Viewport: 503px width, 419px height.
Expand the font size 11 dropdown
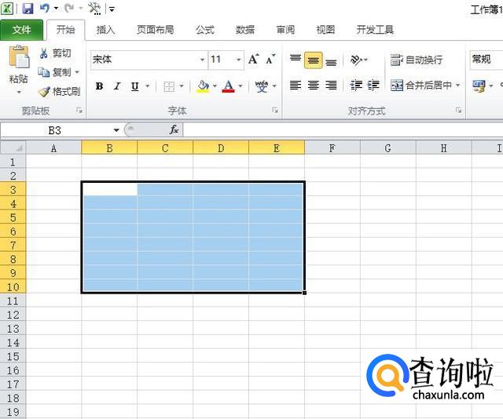(x=238, y=60)
